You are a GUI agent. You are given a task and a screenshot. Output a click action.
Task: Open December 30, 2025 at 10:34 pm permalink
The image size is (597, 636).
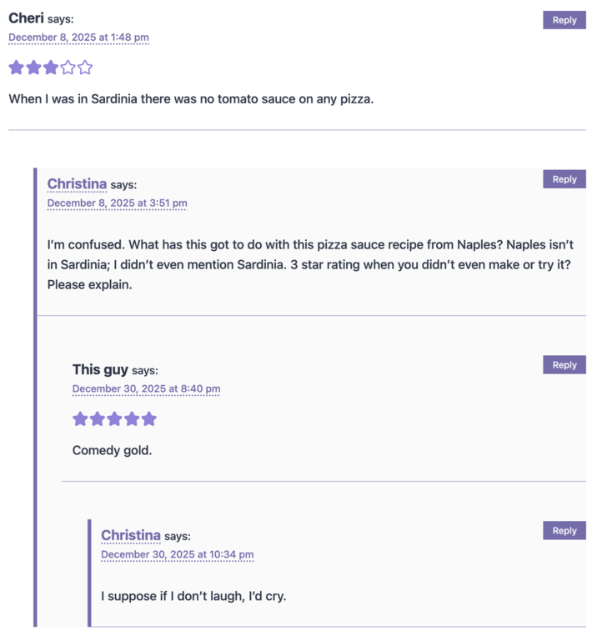coord(177,554)
